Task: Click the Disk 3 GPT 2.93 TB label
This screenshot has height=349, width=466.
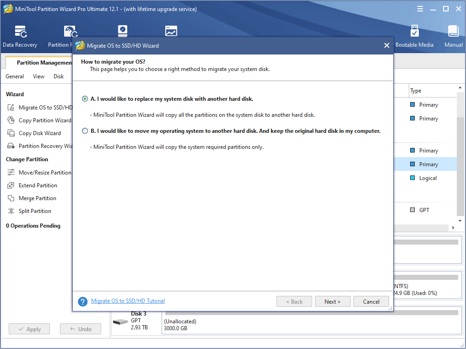Action: tap(139, 321)
